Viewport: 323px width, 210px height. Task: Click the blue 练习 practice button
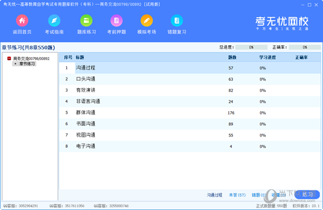(307, 194)
